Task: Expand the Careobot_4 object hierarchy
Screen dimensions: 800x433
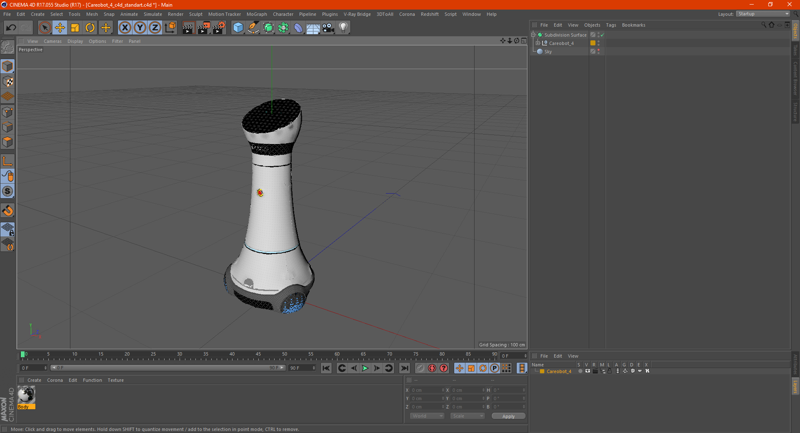Action: pyautogui.click(x=538, y=43)
